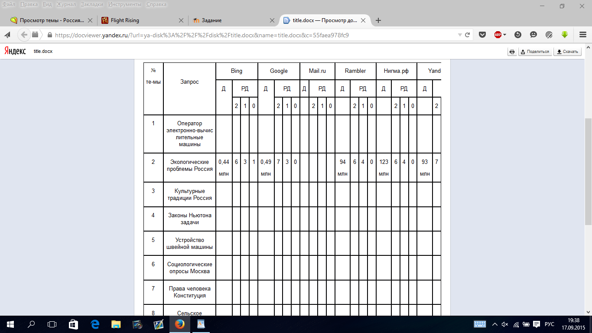Click the 0,49 млн Google value
Screen dimensions: 592x333
tap(266, 167)
